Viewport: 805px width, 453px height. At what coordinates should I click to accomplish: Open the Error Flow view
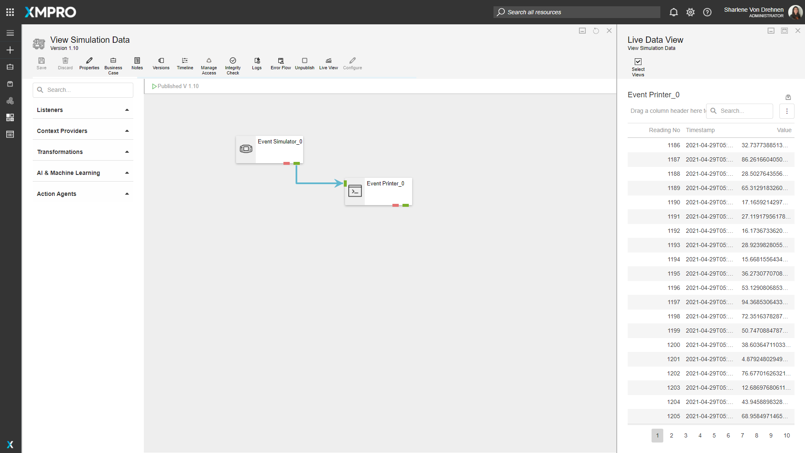coord(280,63)
